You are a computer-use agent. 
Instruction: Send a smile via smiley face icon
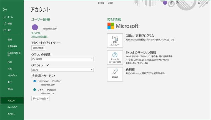point(172,3)
